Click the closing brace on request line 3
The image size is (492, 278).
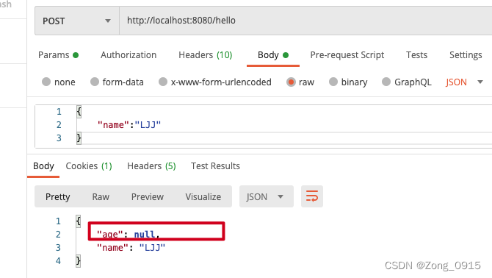click(79, 138)
